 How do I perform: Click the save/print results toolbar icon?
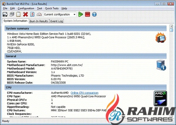tap(5, 14)
